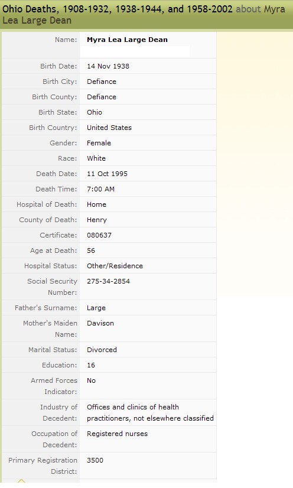This screenshot has width=293, height=488.
Task: Click the death date 11 Oct 1995
Action: [x=107, y=174]
